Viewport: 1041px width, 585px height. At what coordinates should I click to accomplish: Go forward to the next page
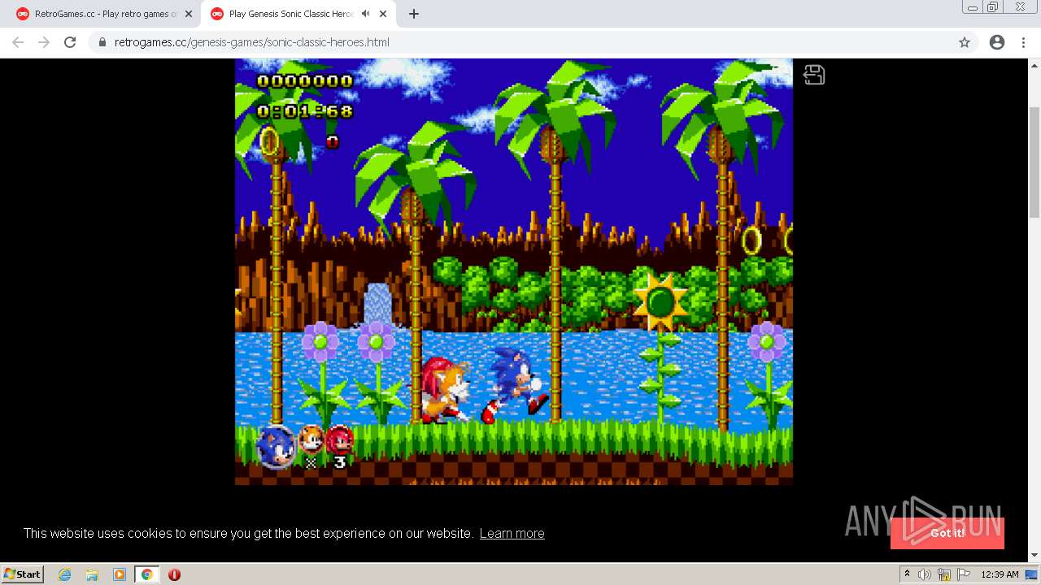point(44,42)
